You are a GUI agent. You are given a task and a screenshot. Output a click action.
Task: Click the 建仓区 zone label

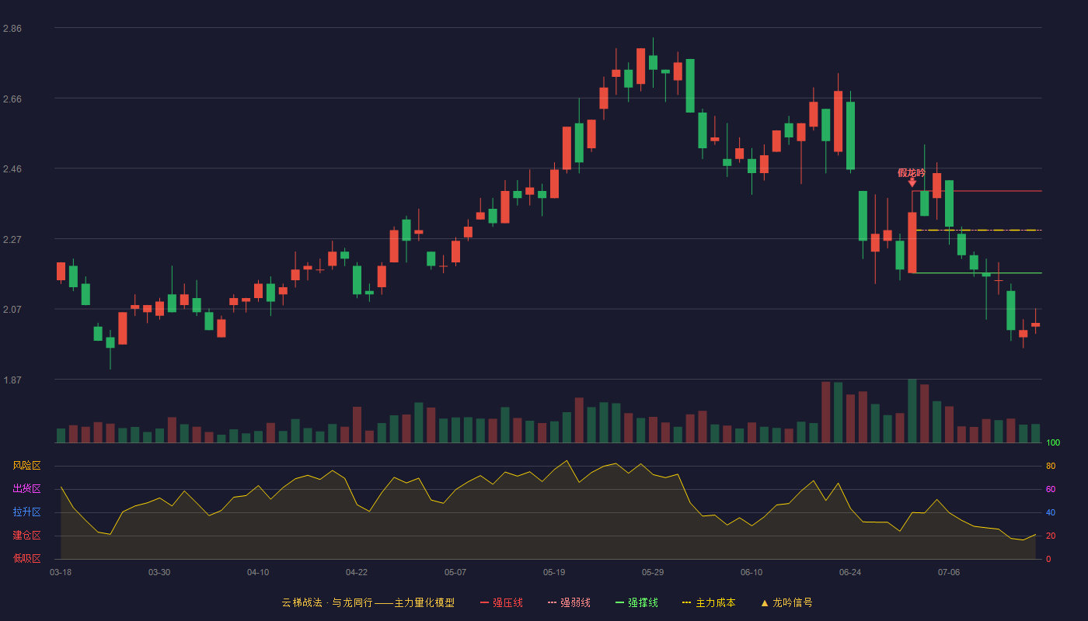26,536
